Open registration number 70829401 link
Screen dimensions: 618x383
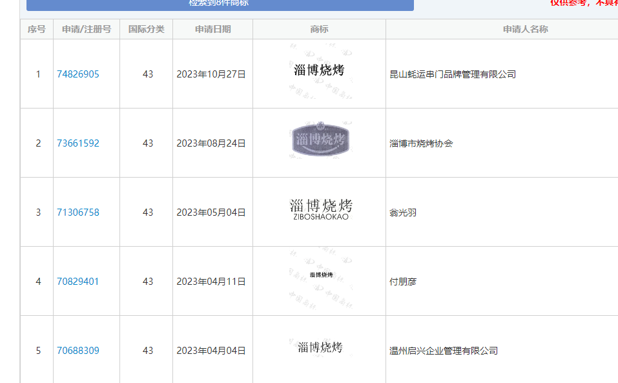pos(77,282)
